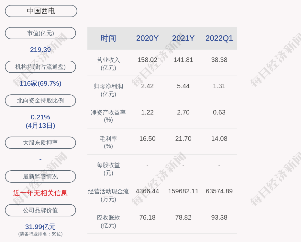Click the 0.21% northbound holding value

coord(40,117)
